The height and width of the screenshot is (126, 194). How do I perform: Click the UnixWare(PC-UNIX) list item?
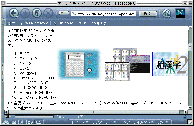coord(38,98)
